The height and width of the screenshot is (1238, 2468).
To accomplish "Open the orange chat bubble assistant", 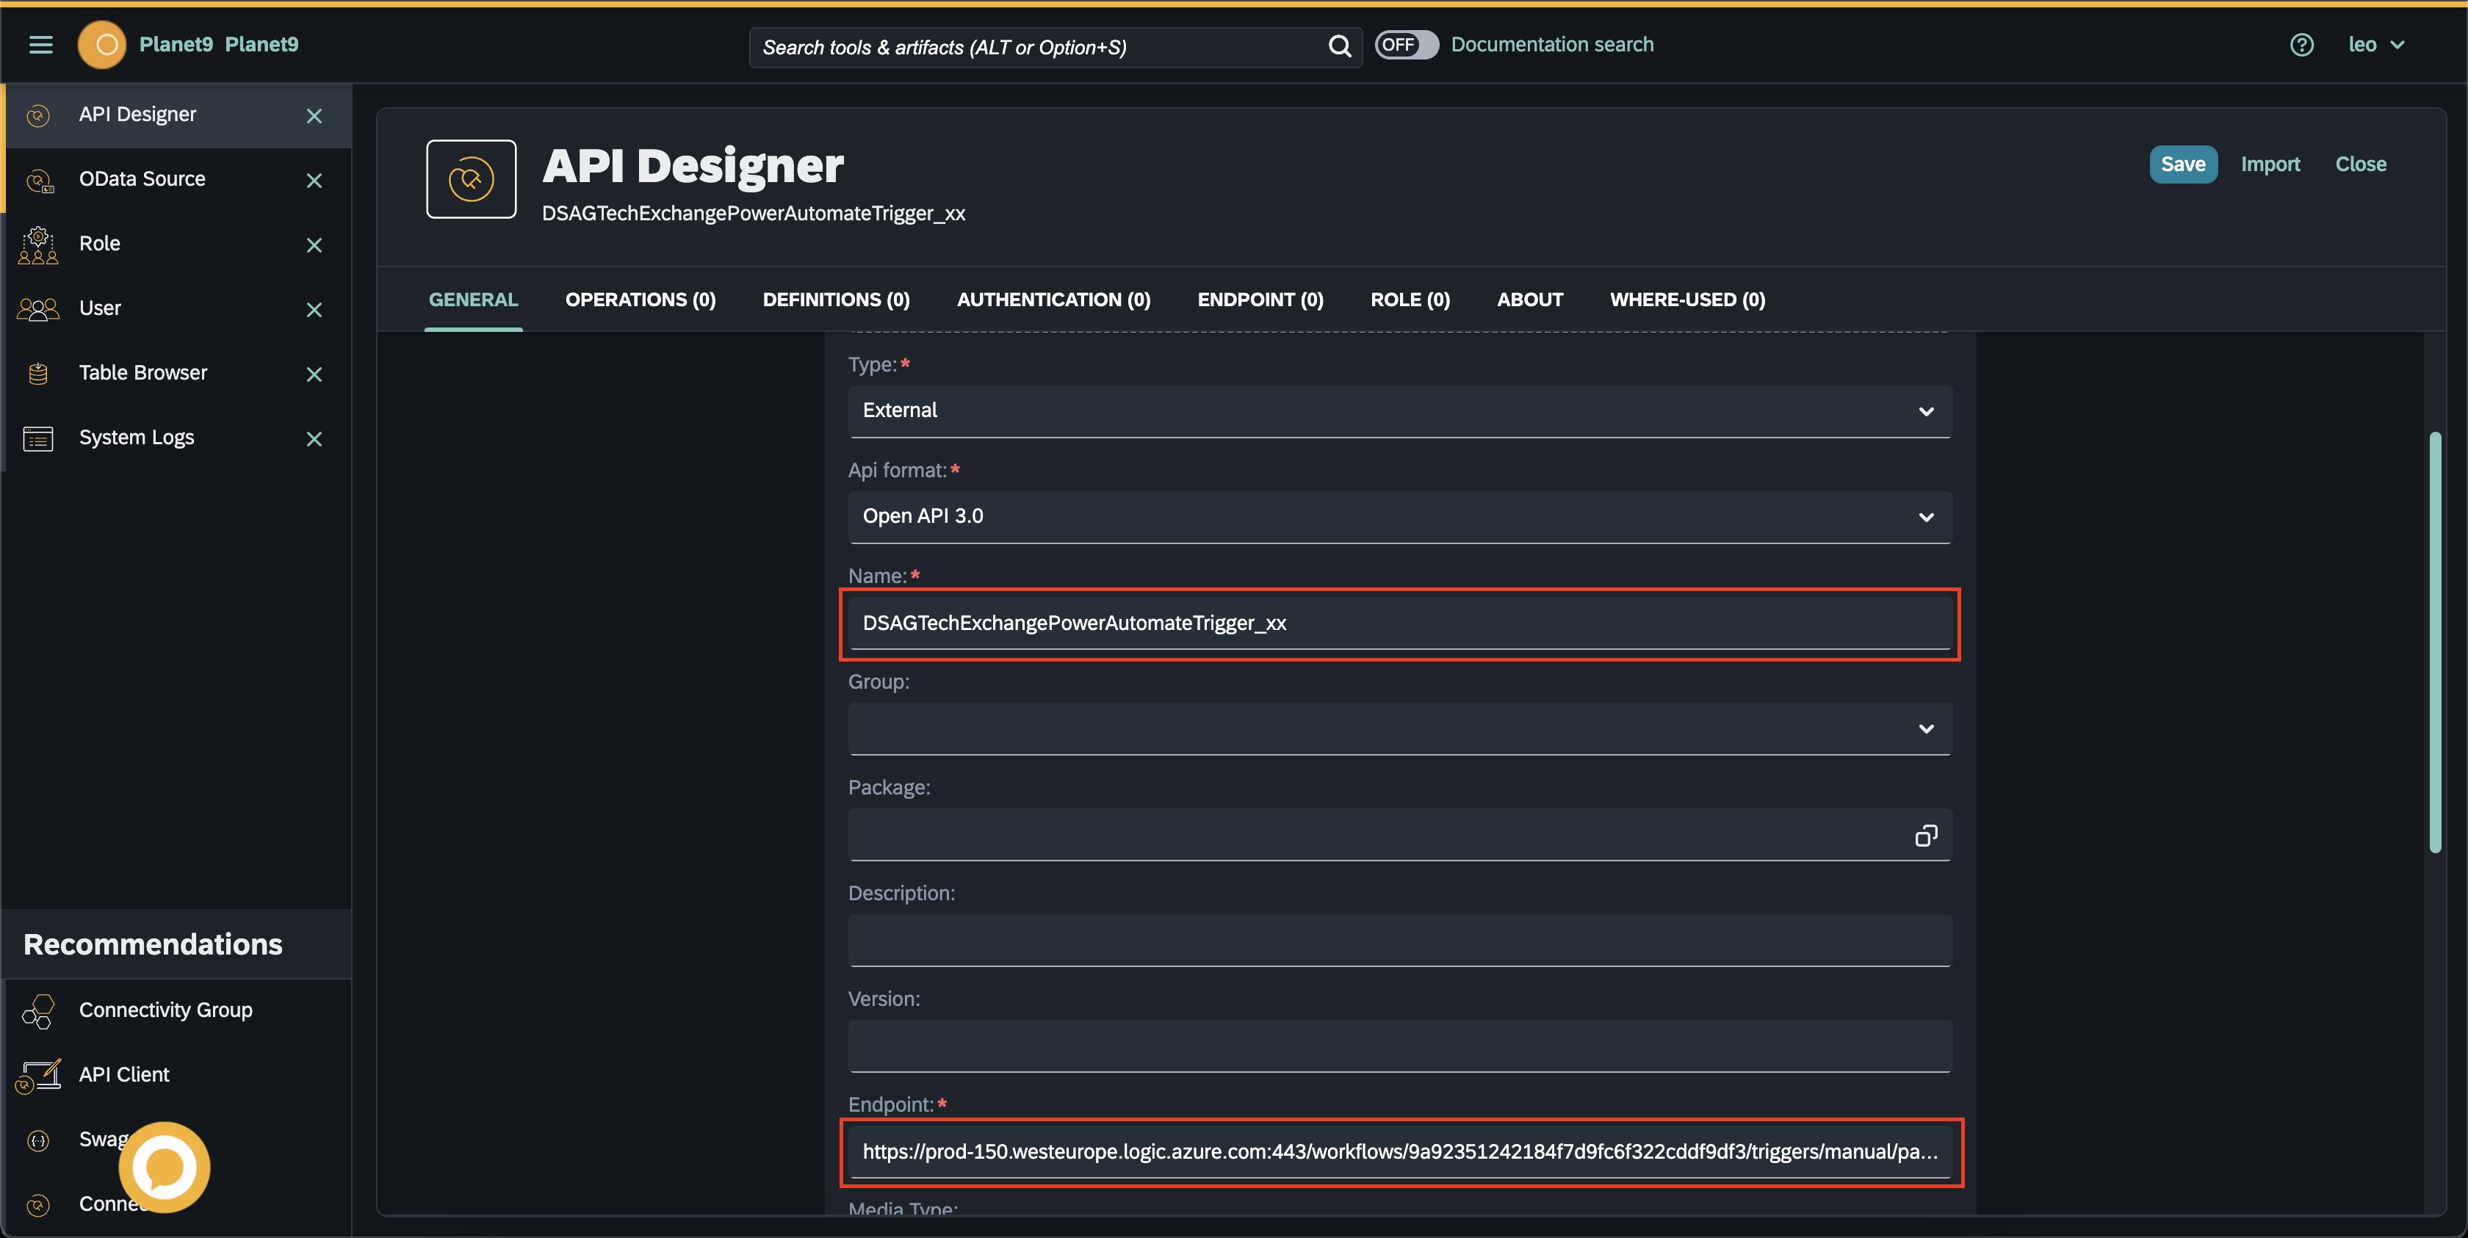I will pos(164,1166).
